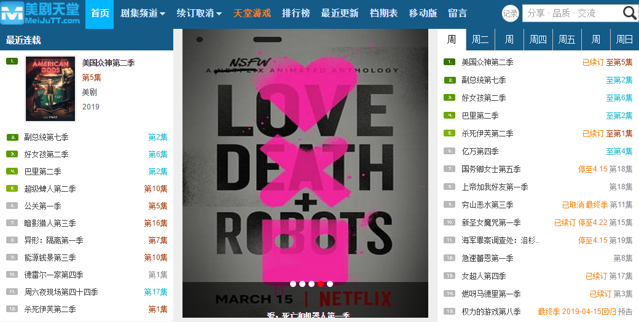Image resolution: width=639 pixels, height=322 pixels.
Task: Open 超级蜱人第二季 link
Action: (50, 189)
